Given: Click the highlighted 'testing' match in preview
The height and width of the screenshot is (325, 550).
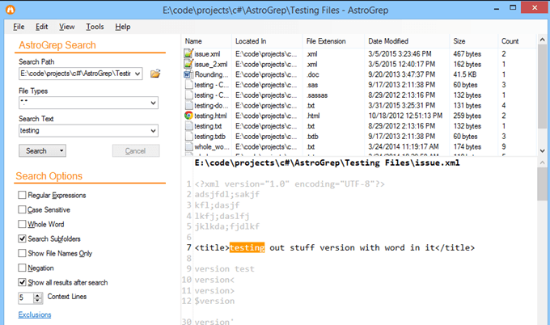Looking at the screenshot, I should tap(247, 247).
